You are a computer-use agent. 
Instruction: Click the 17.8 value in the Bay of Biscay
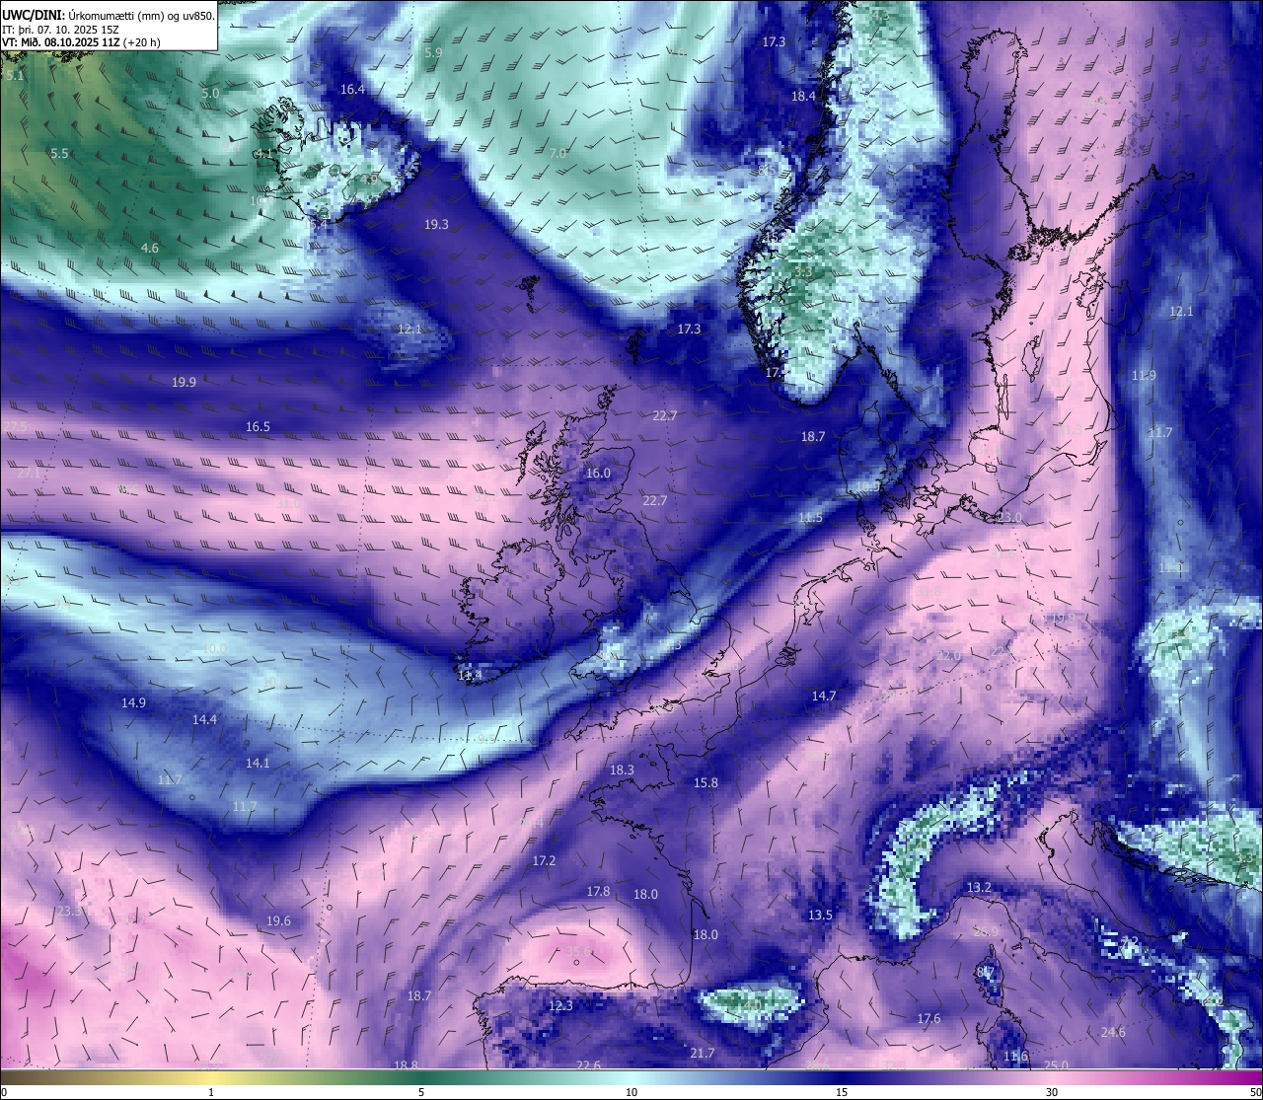pos(598,891)
